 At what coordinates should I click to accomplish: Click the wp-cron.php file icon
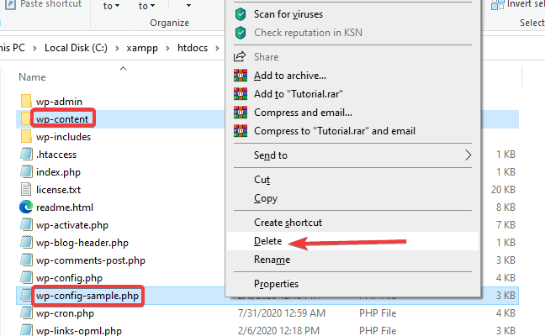coord(26,313)
